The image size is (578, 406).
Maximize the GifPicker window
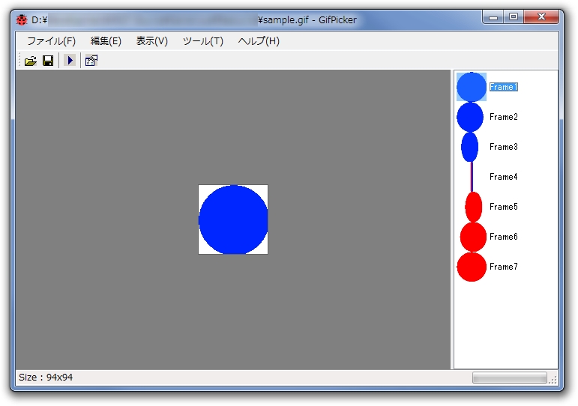click(x=514, y=17)
